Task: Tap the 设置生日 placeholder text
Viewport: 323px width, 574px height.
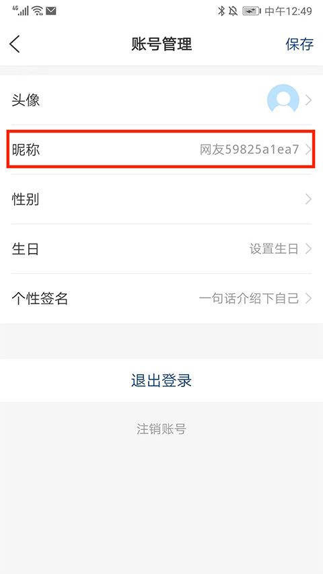Action: coord(274,249)
